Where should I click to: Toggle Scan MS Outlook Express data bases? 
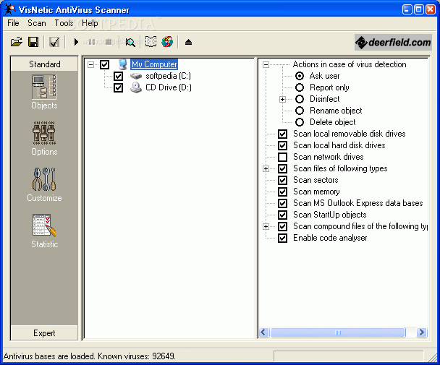coord(282,203)
